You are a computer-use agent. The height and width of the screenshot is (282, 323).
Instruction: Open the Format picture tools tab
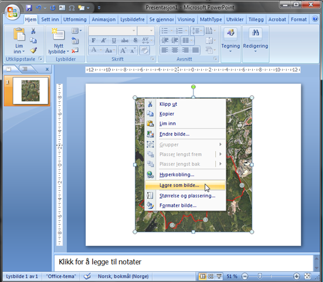point(299,19)
